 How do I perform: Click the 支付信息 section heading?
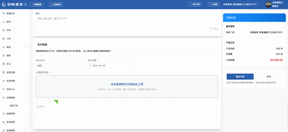(42, 44)
